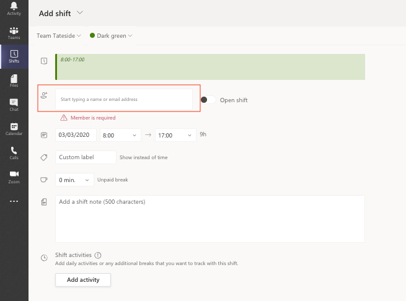
Task: Open Chat in the sidebar
Action: [14, 105]
